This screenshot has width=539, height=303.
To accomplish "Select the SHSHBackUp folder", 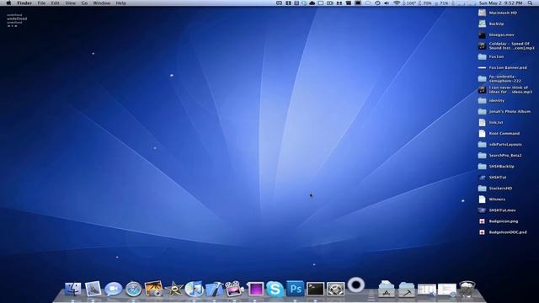I will coord(496,167).
